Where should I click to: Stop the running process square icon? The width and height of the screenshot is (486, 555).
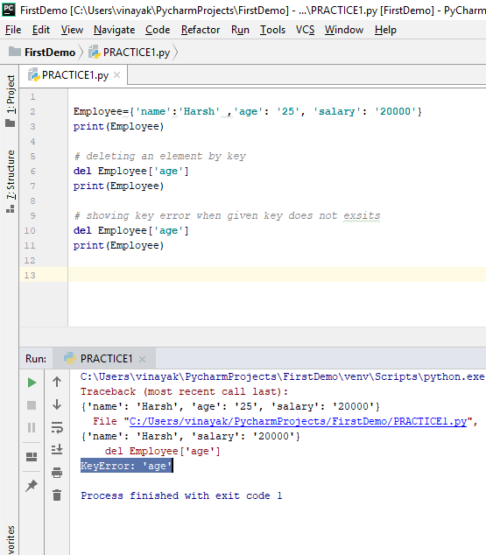click(x=32, y=405)
